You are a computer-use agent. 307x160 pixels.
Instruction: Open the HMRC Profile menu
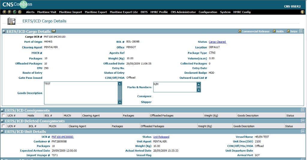pyautogui.click(x=159, y=12)
